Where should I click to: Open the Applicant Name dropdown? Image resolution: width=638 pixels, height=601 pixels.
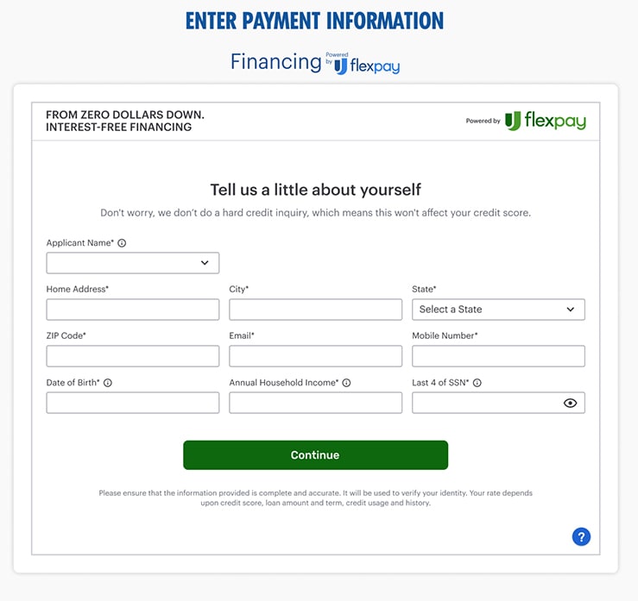[132, 263]
